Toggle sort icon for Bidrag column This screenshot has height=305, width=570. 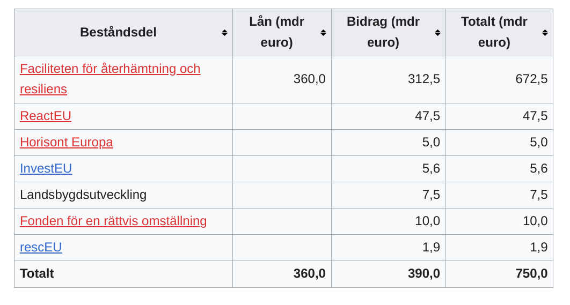437,33
